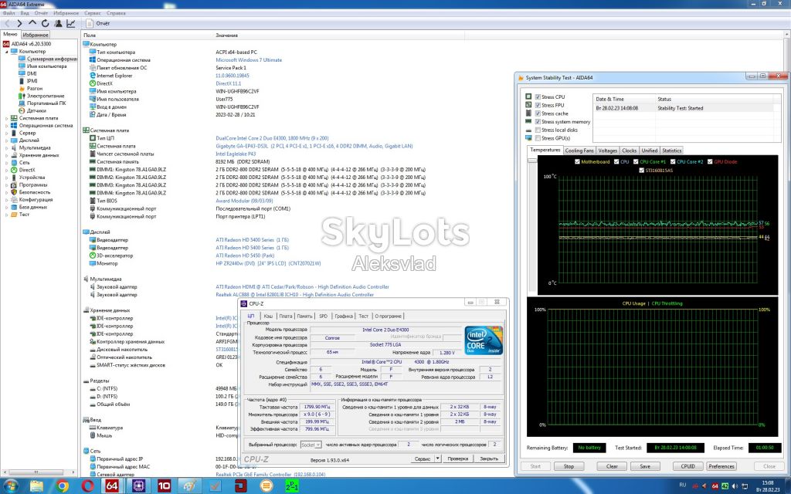Click the user profile icon in AIDA64 toolbar

click(x=58, y=23)
